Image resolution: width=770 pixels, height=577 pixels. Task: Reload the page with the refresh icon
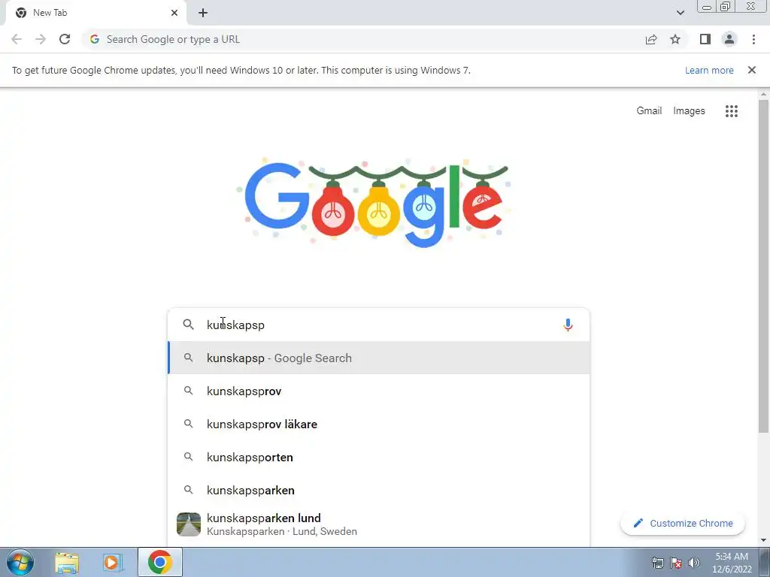[65, 39]
